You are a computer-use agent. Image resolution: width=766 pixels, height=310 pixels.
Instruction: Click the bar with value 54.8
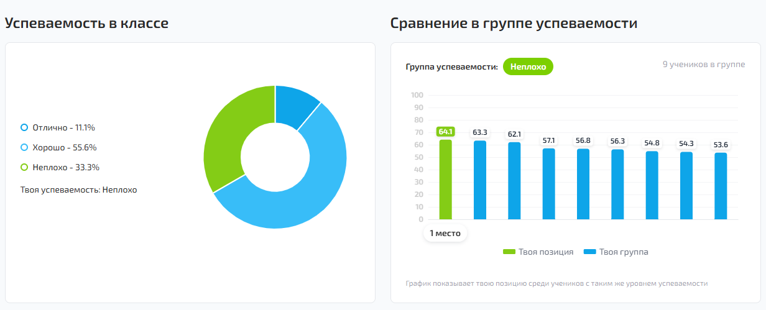pos(652,186)
